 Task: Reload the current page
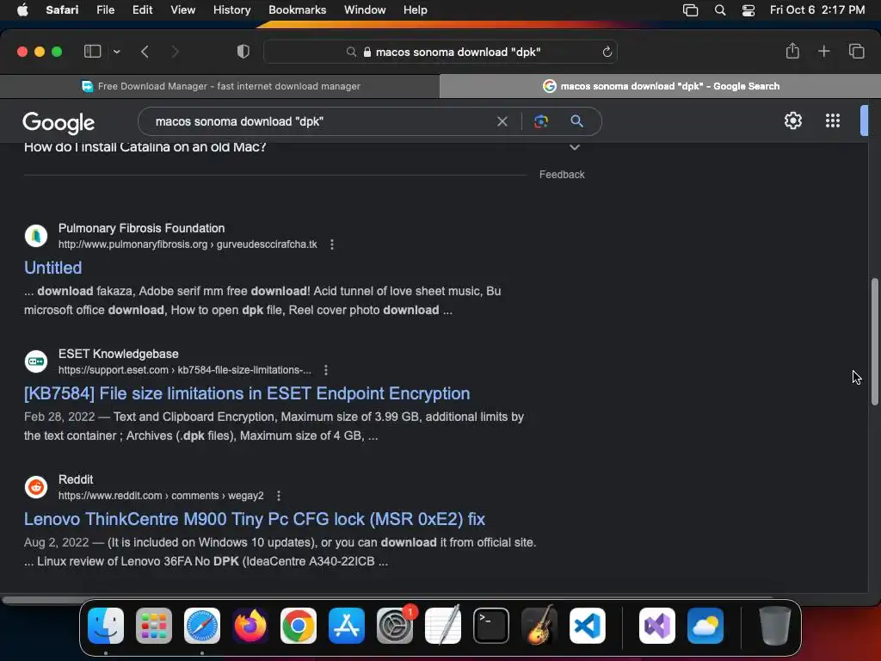[607, 52]
